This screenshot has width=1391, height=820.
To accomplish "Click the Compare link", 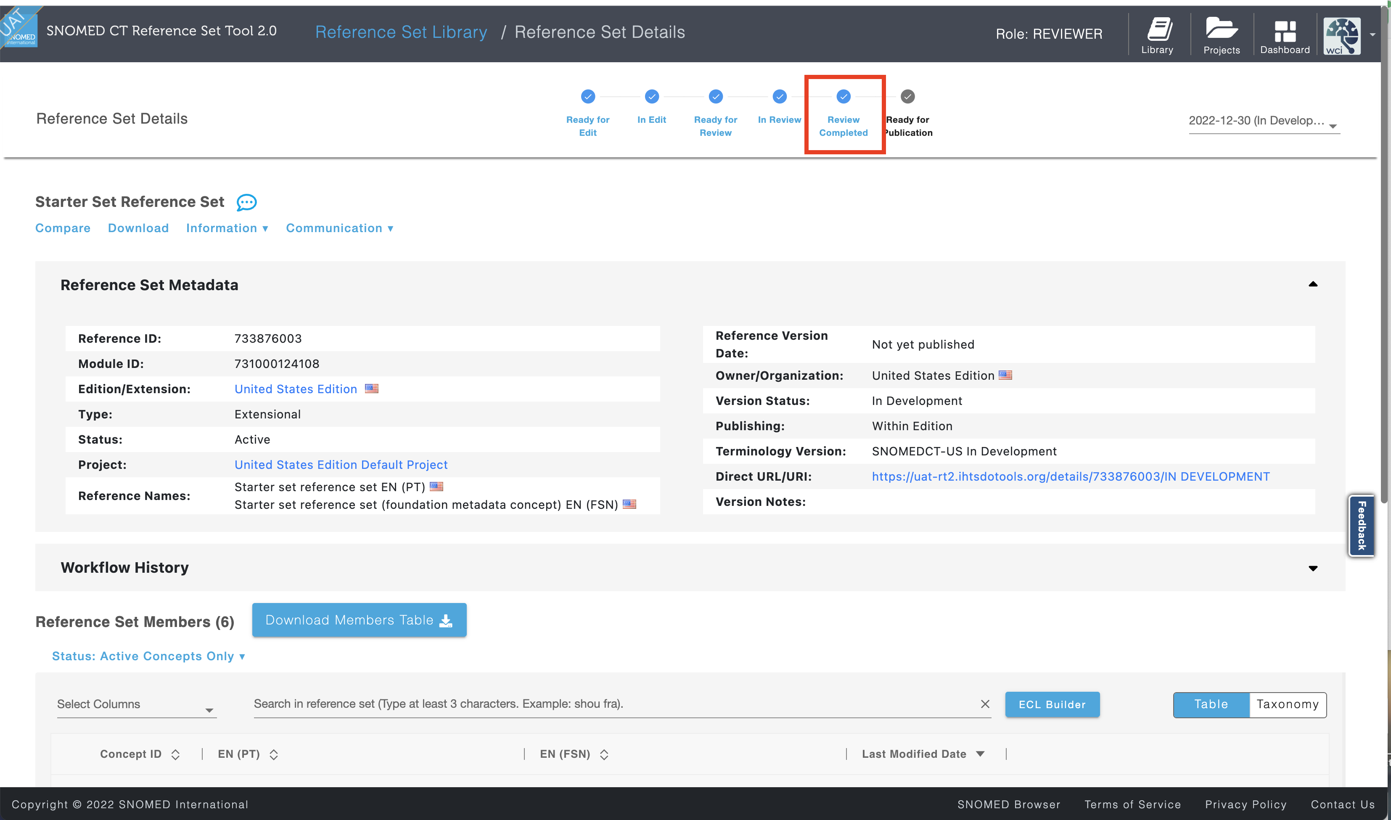I will tap(62, 228).
